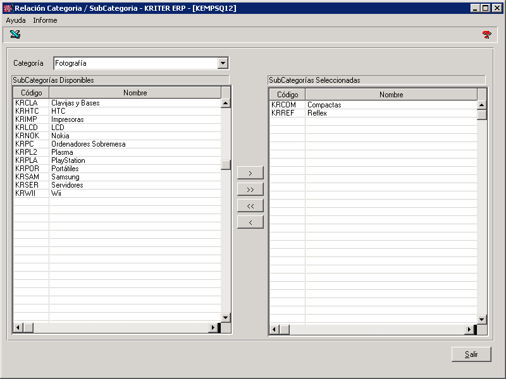
Task: Click the KRCLA code cell
Action: [31, 103]
